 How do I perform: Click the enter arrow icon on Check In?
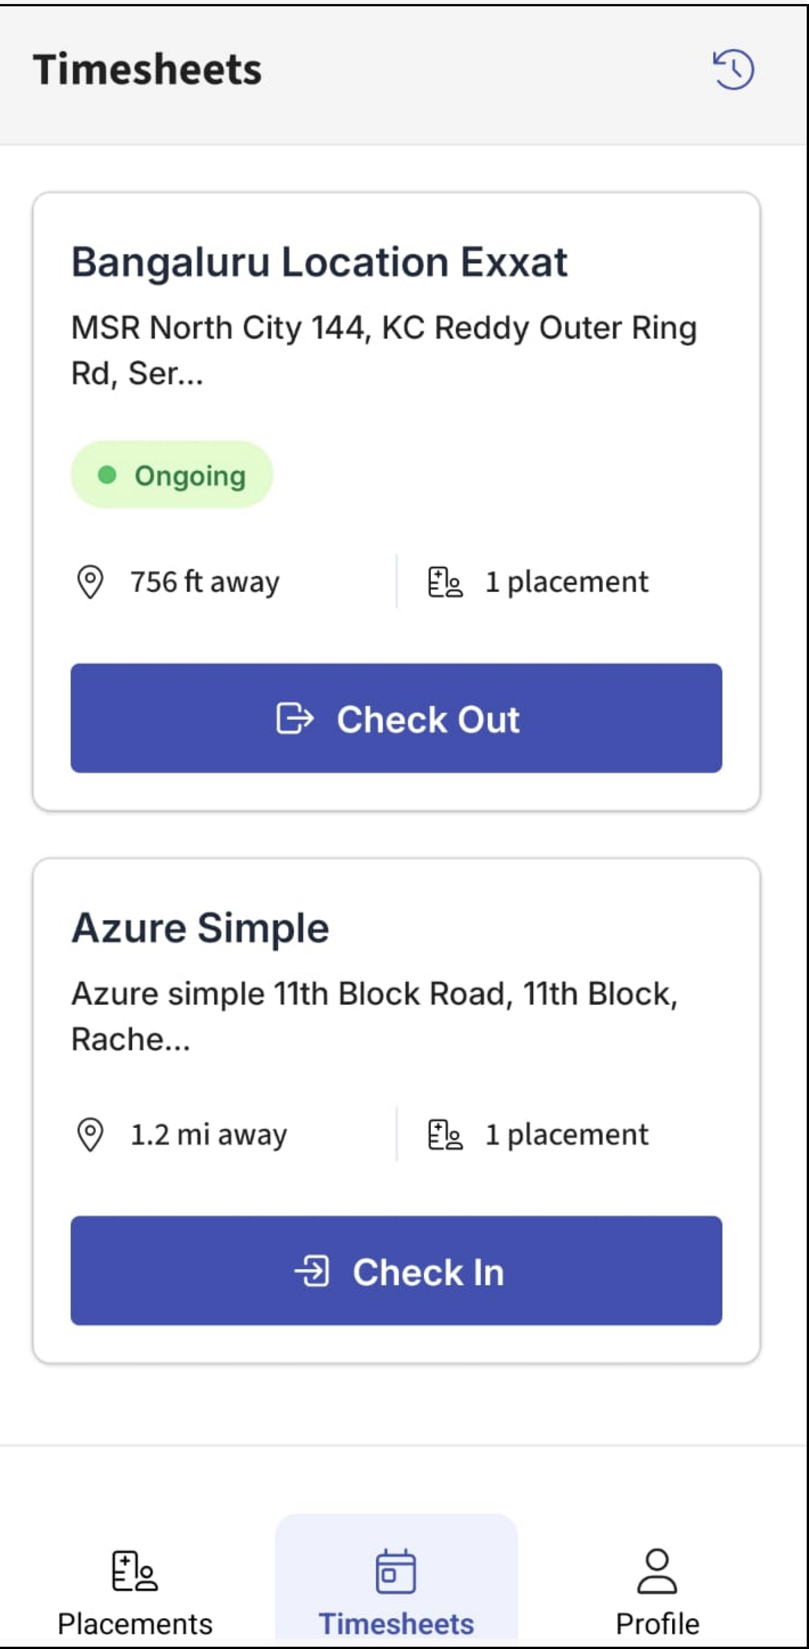click(312, 1272)
